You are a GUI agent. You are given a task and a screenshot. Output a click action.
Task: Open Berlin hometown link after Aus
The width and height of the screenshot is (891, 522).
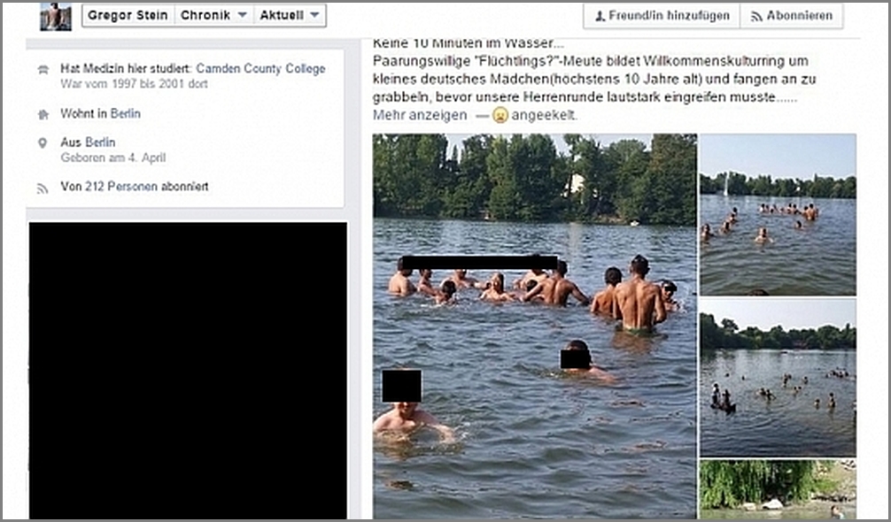pos(100,142)
